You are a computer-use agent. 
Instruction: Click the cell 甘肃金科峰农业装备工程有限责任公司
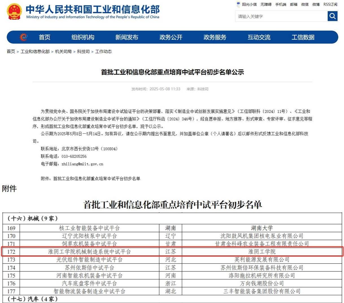[x=262, y=244]
